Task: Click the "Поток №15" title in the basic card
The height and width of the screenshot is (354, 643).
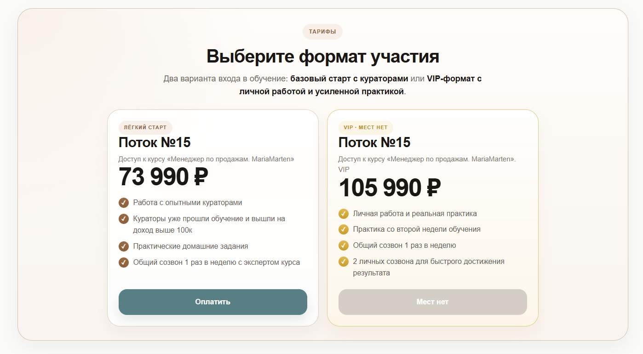Action: point(155,143)
